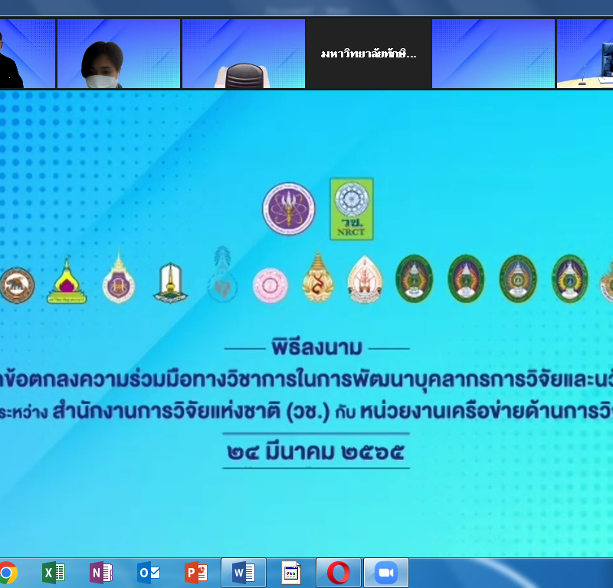Open the document viewer icon beside Word
Image resolution: width=613 pixels, height=588 pixels.
tap(291, 573)
